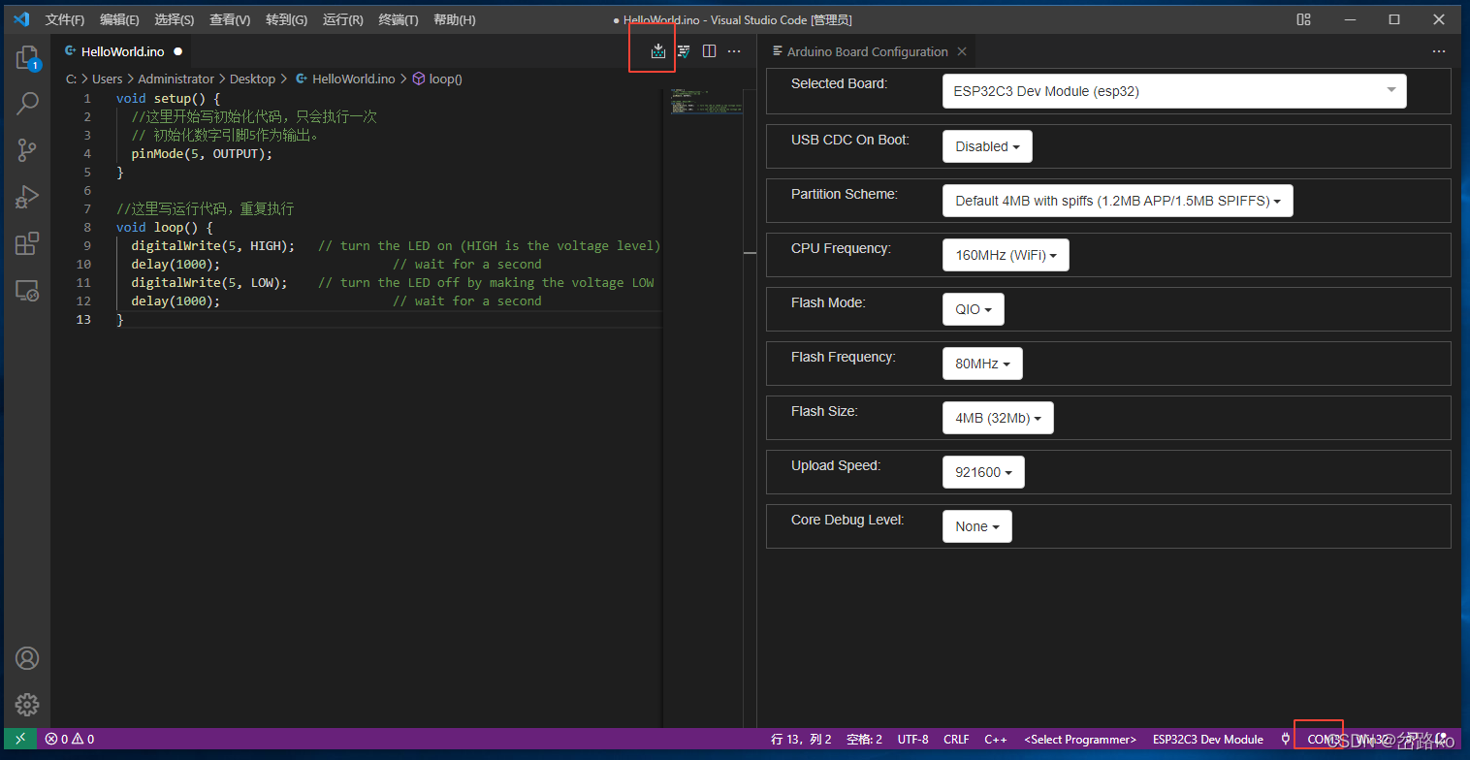Screen dimensions: 1470x760
Task: Click the Arduino Verify icon
Action: pyautogui.click(x=684, y=51)
